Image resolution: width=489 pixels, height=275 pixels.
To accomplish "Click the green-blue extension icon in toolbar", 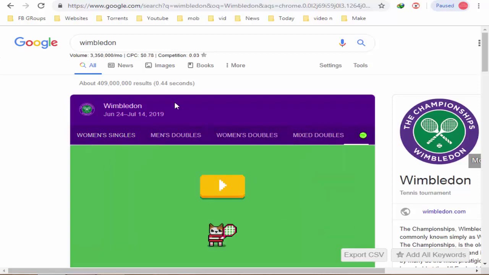I will (400, 6).
